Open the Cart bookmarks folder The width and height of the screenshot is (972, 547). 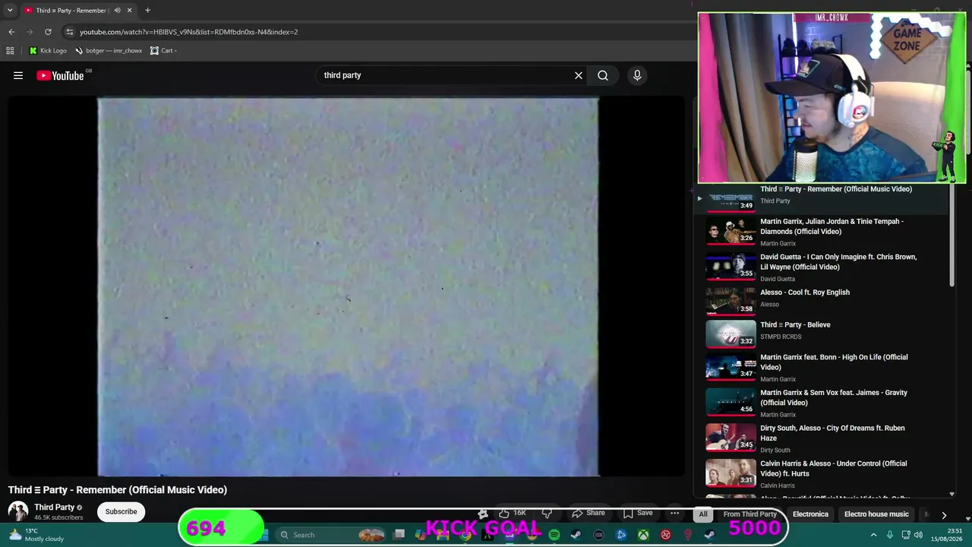[163, 51]
